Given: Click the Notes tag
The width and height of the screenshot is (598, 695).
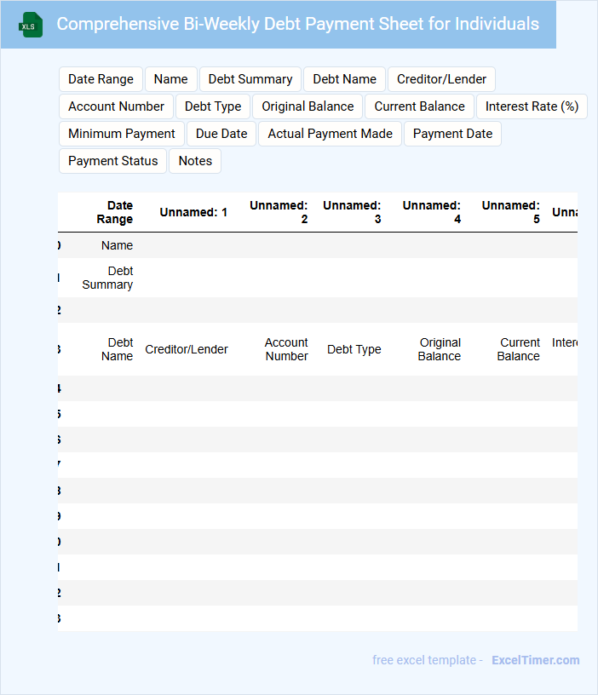Looking at the screenshot, I should pos(195,161).
